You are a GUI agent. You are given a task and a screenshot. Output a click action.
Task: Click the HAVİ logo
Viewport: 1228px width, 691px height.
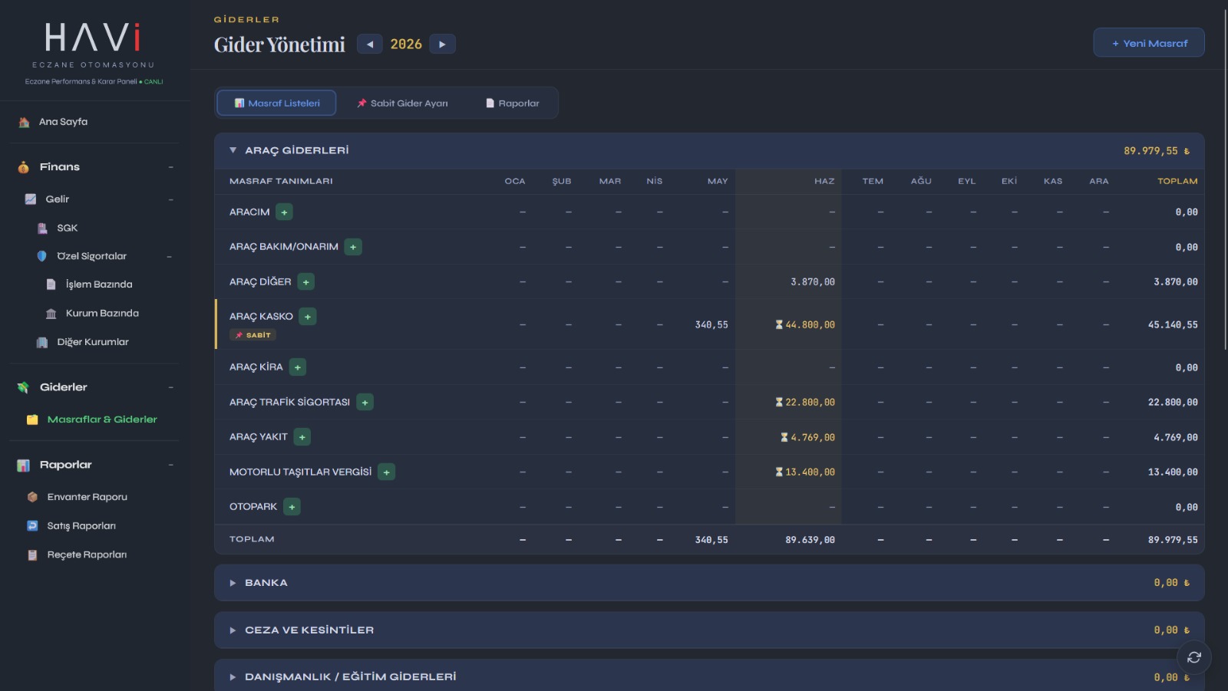tap(93, 38)
